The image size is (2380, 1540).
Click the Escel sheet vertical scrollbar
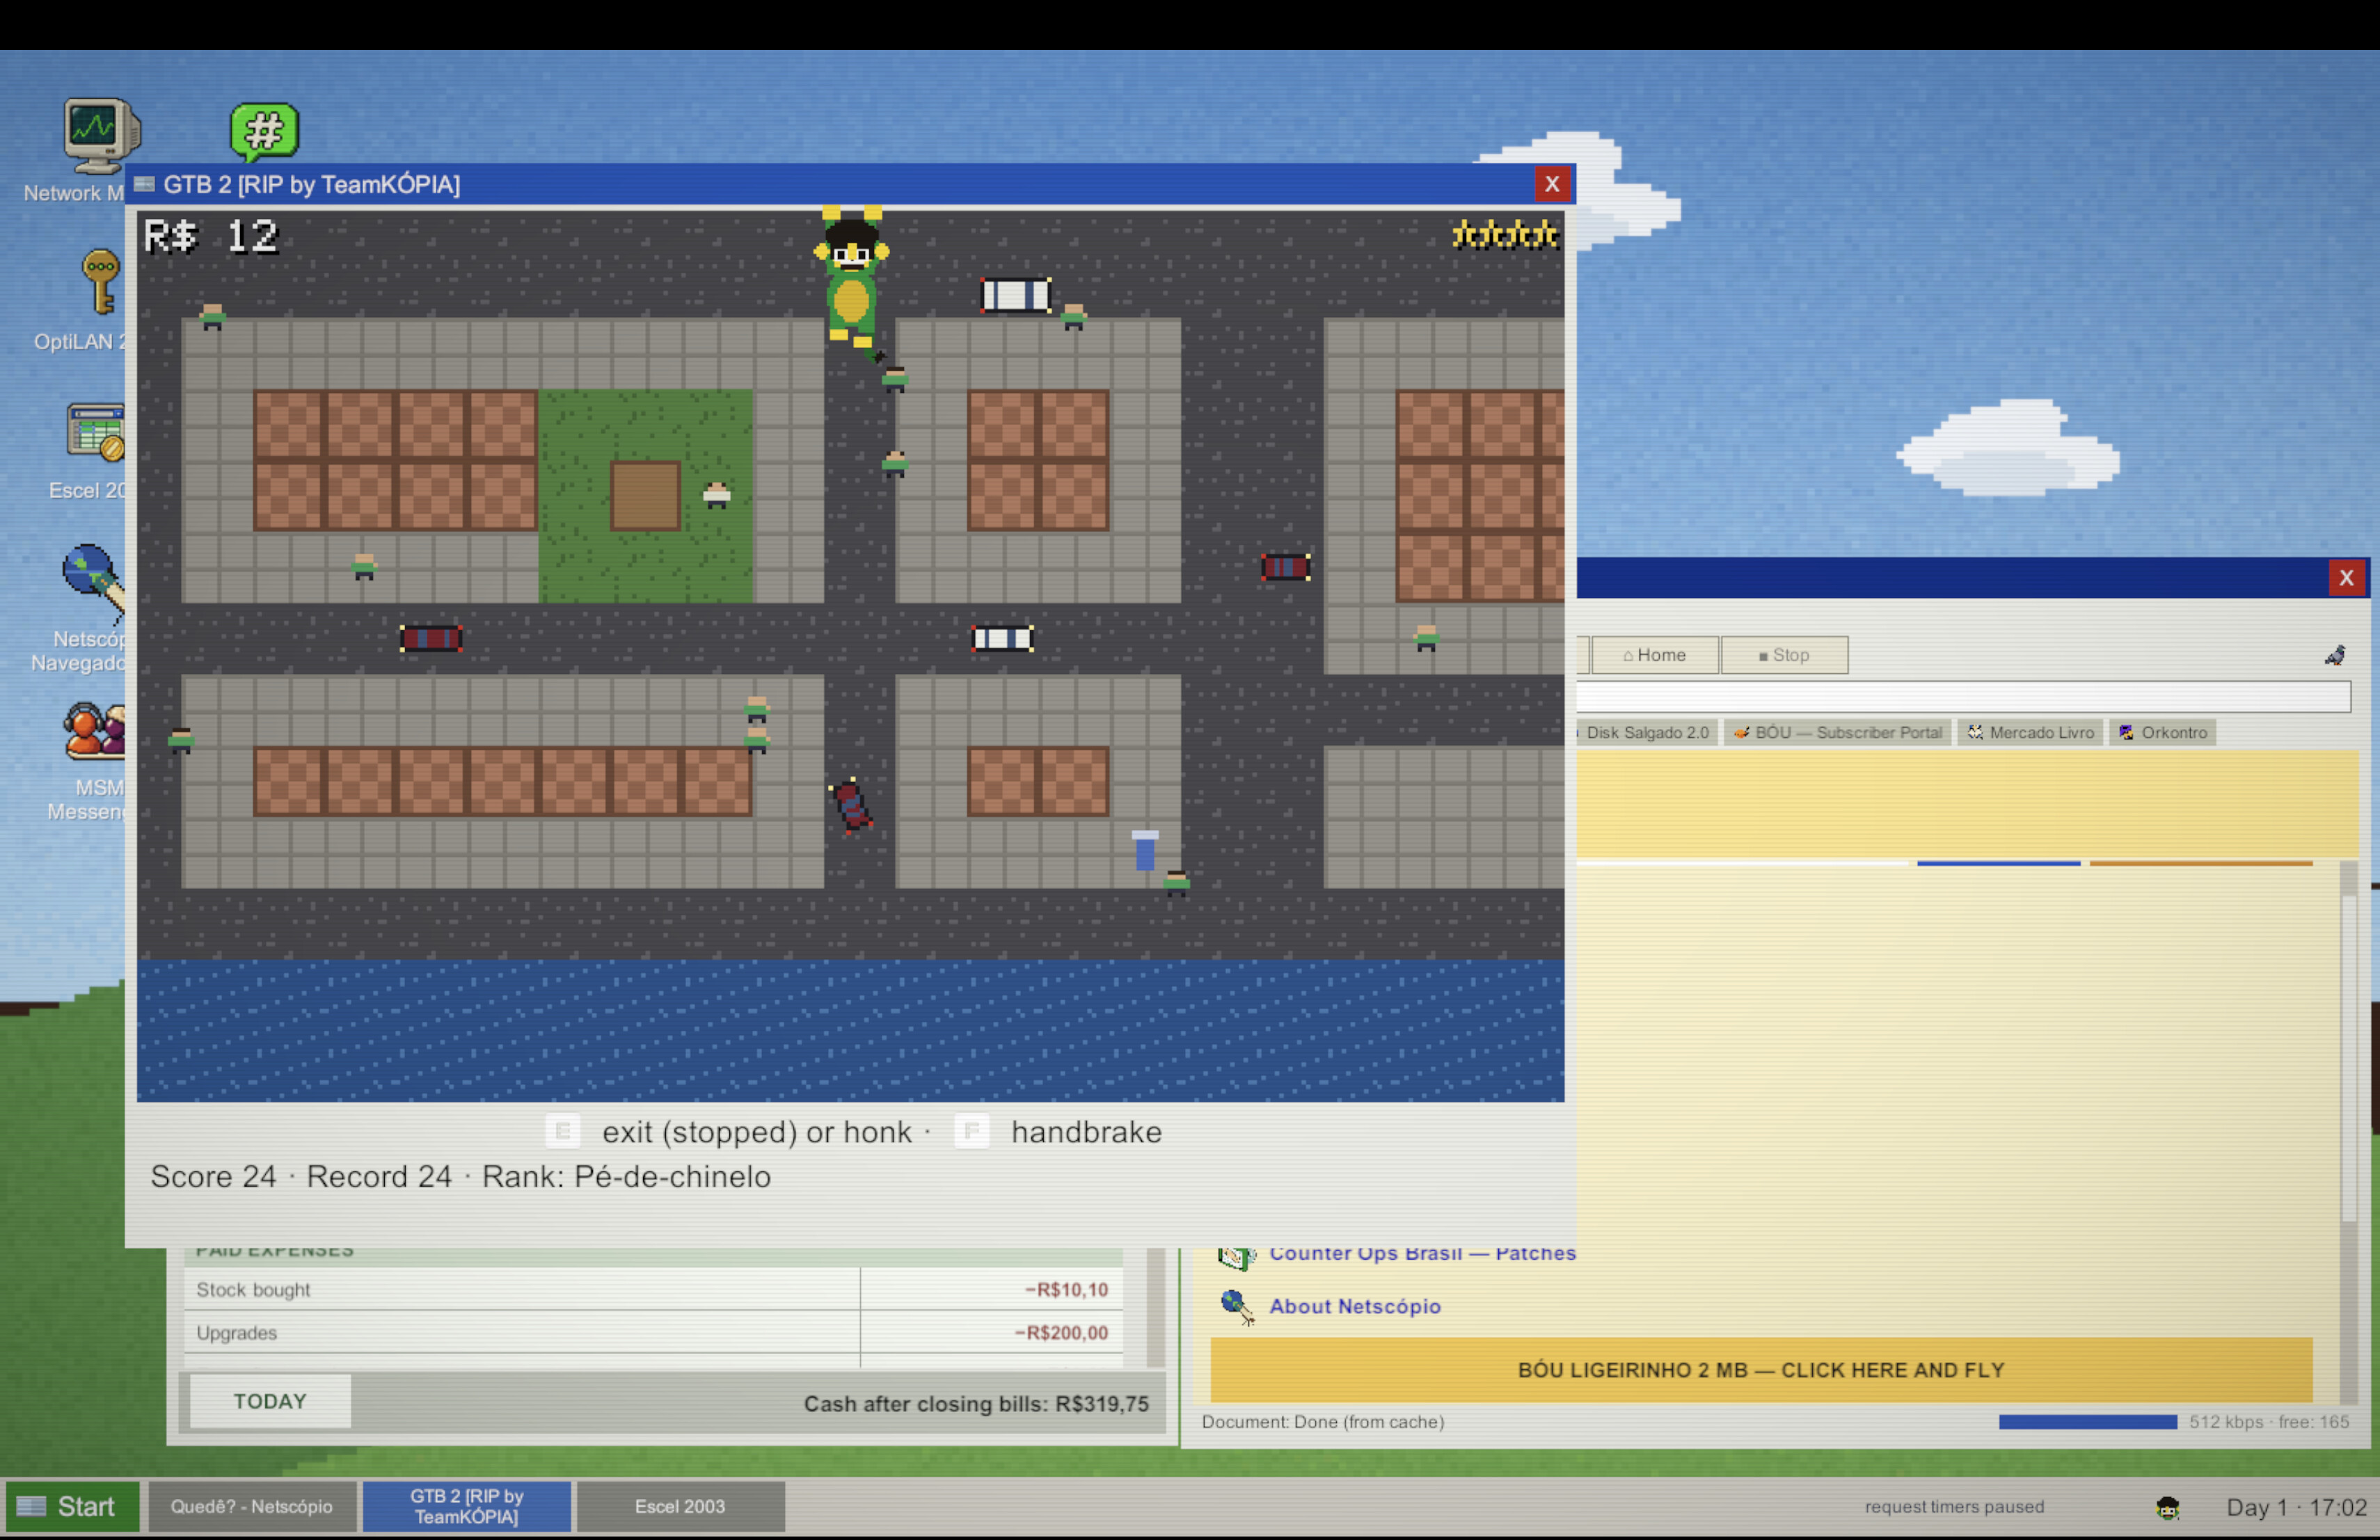pyautogui.click(x=1156, y=1307)
